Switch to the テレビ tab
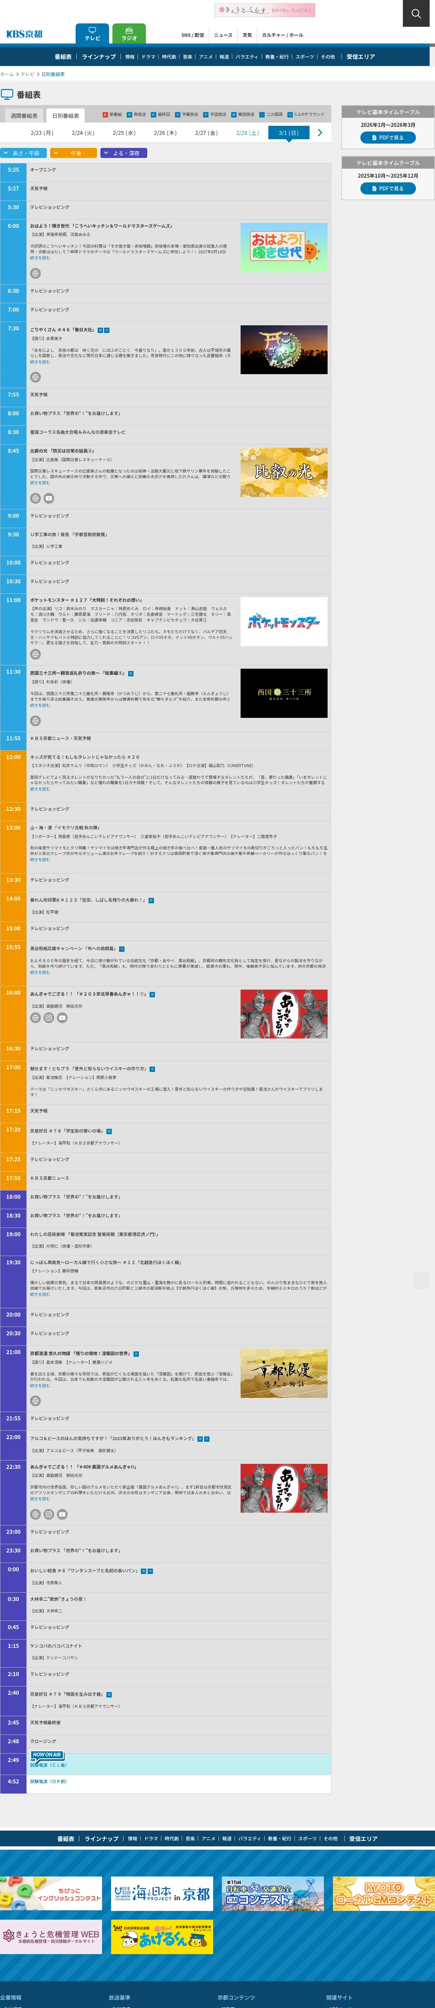Screen dimensions: 435x2008 tap(92, 33)
